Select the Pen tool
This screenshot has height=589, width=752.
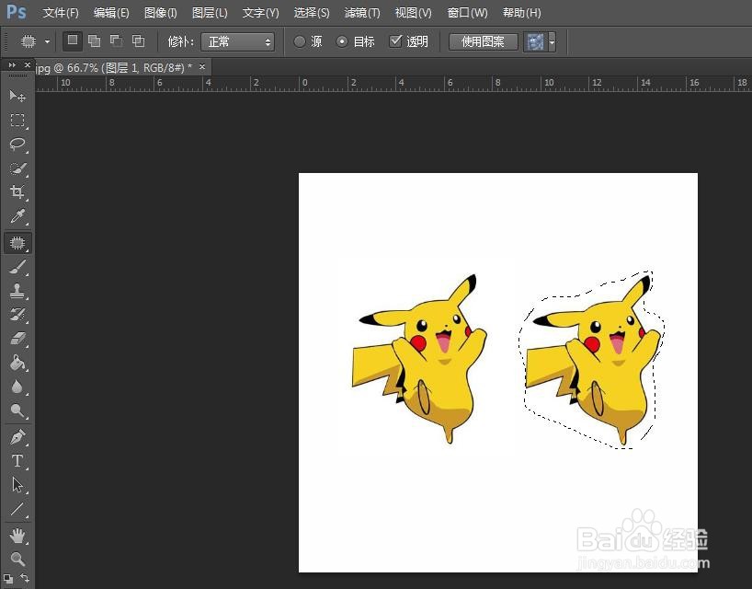click(x=17, y=437)
